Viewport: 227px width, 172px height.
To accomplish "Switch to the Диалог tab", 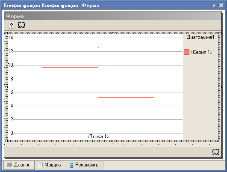I will pyautogui.click(x=19, y=165).
